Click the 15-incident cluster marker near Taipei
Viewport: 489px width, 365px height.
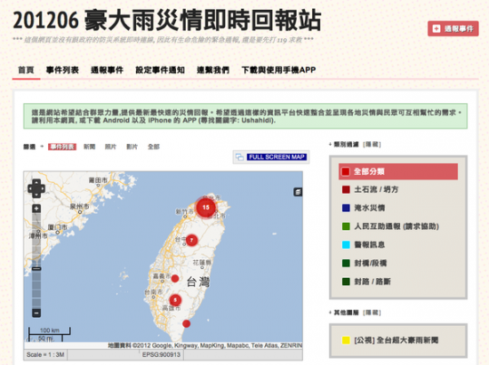coord(205,208)
